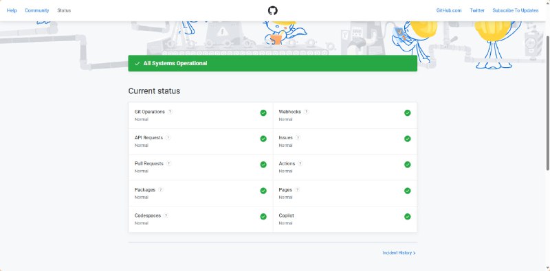The image size is (550, 271).
Task: Open Incident History link
Action: point(399,252)
